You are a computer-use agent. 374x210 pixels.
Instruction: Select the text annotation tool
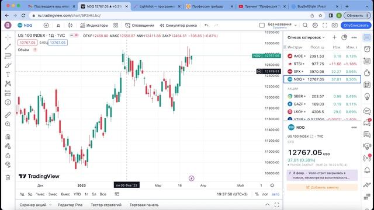pos(8,75)
